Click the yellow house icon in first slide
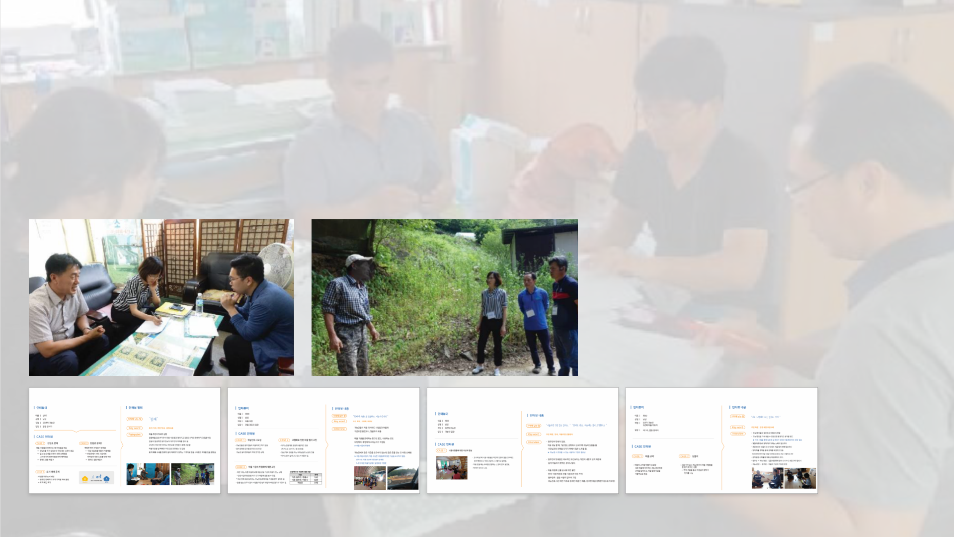954x537 pixels. point(85,478)
